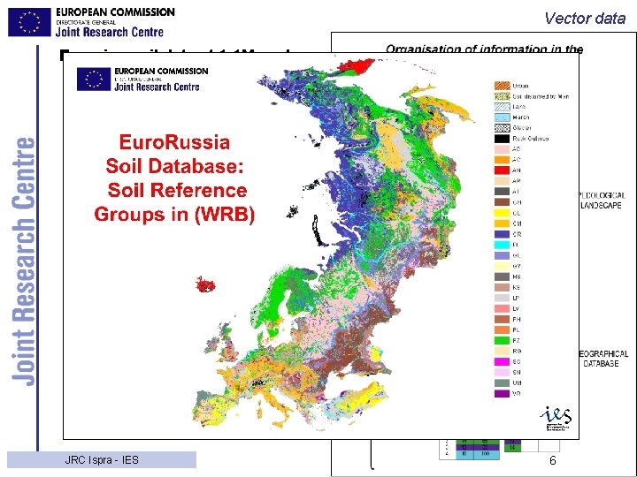This screenshot has width=637, height=477.
Task: Click the slide page number 6
Action: coord(552,460)
